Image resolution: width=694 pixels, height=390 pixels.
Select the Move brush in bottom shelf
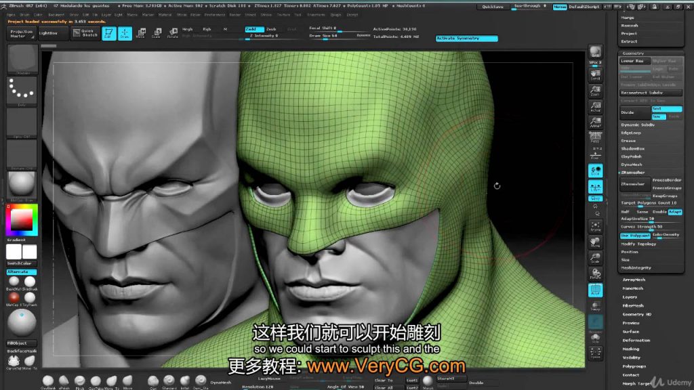point(127,382)
